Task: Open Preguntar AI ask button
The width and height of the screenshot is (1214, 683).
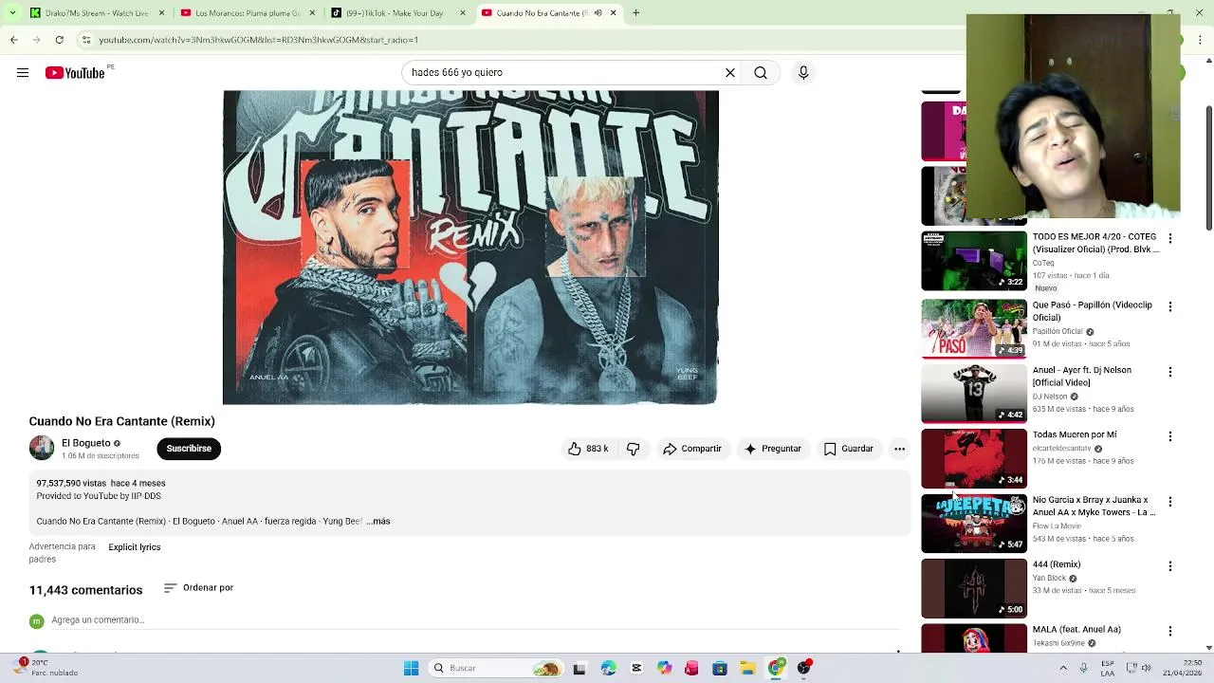Action: click(773, 449)
